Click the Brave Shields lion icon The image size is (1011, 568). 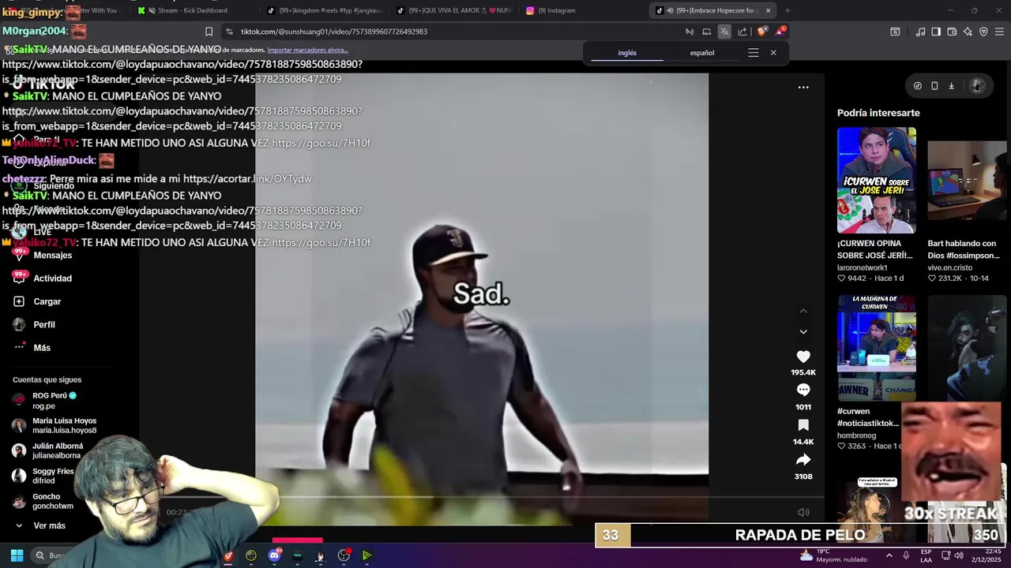pyautogui.click(x=761, y=32)
